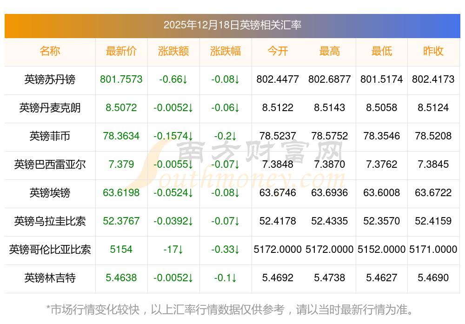465x324 pixels.
Task: Click high value 5.4738
Action: click(x=330, y=278)
